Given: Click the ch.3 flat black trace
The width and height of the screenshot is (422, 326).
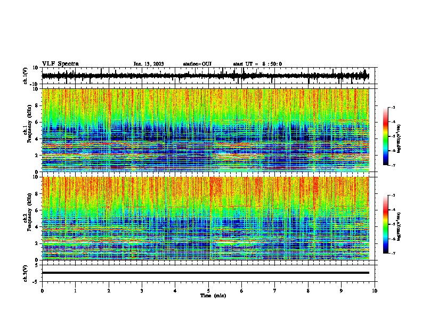Looking at the screenshot, I should coord(206,273).
